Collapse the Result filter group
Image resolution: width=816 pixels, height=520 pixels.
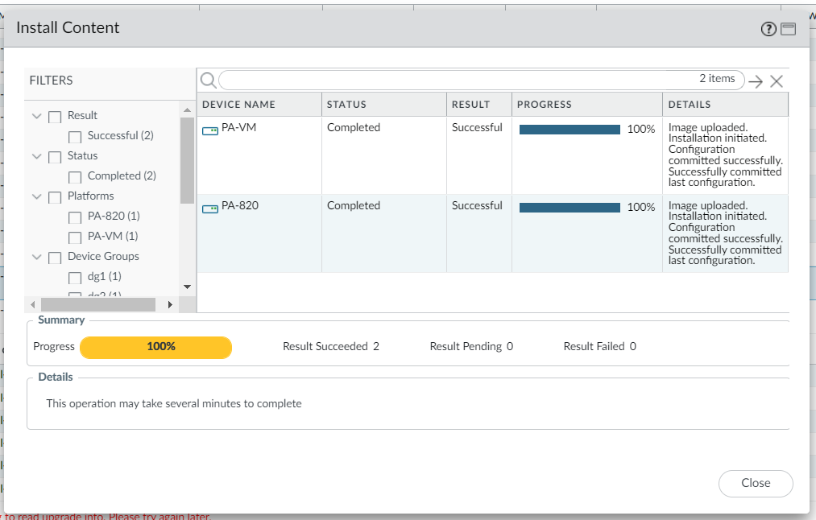click(36, 116)
